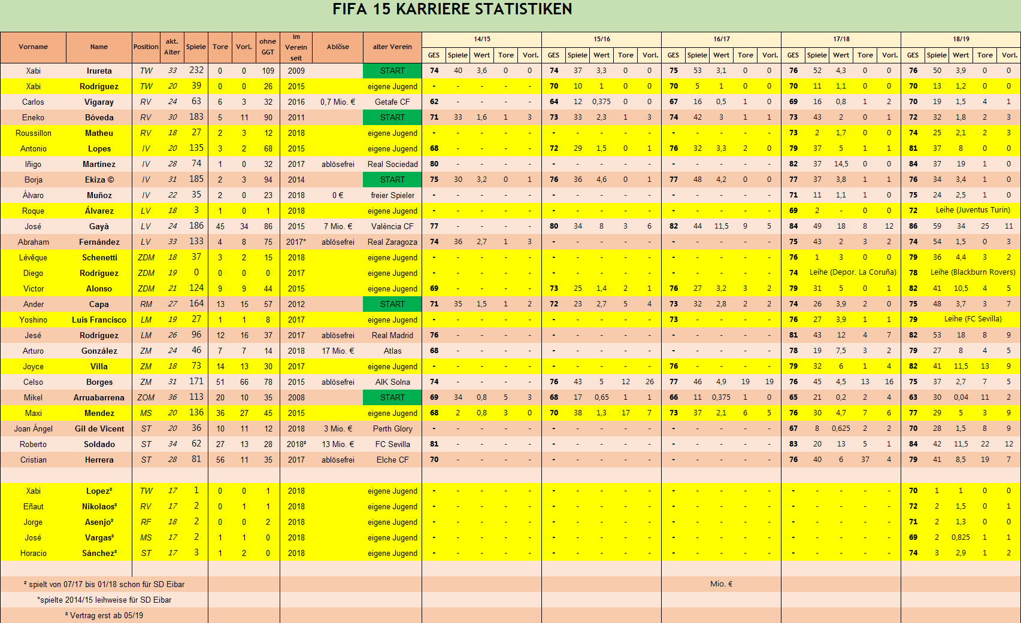Select the 17 Mio. € transfer fee cell

click(338, 351)
